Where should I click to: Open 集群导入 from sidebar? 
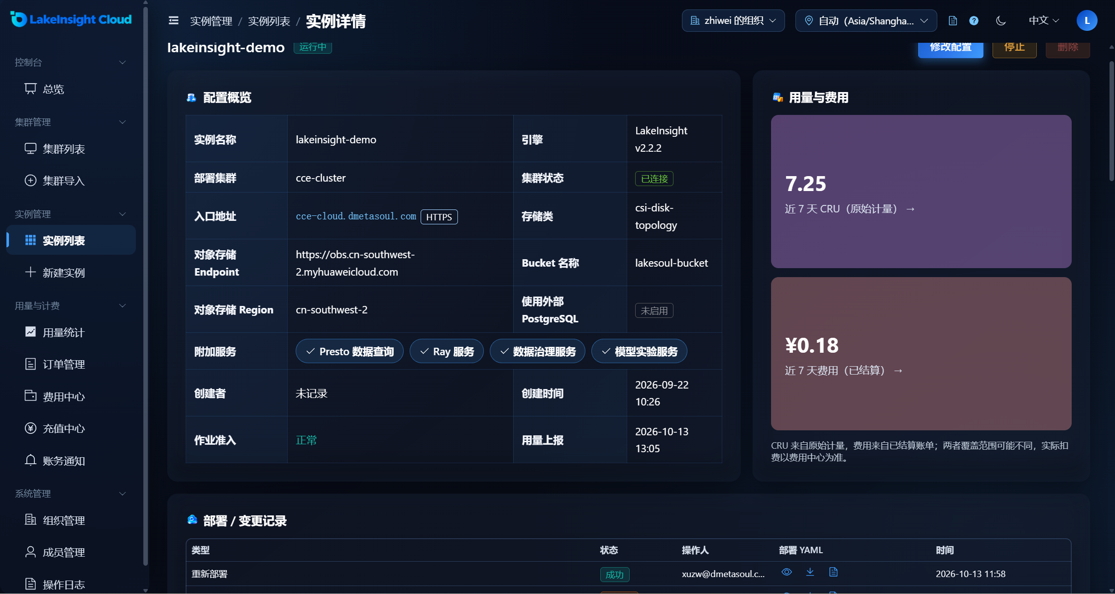point(71,181)
